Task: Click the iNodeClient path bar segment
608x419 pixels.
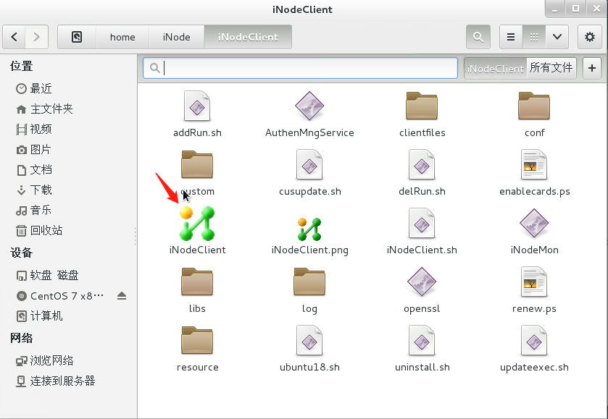Action: [x=248, y=37]
